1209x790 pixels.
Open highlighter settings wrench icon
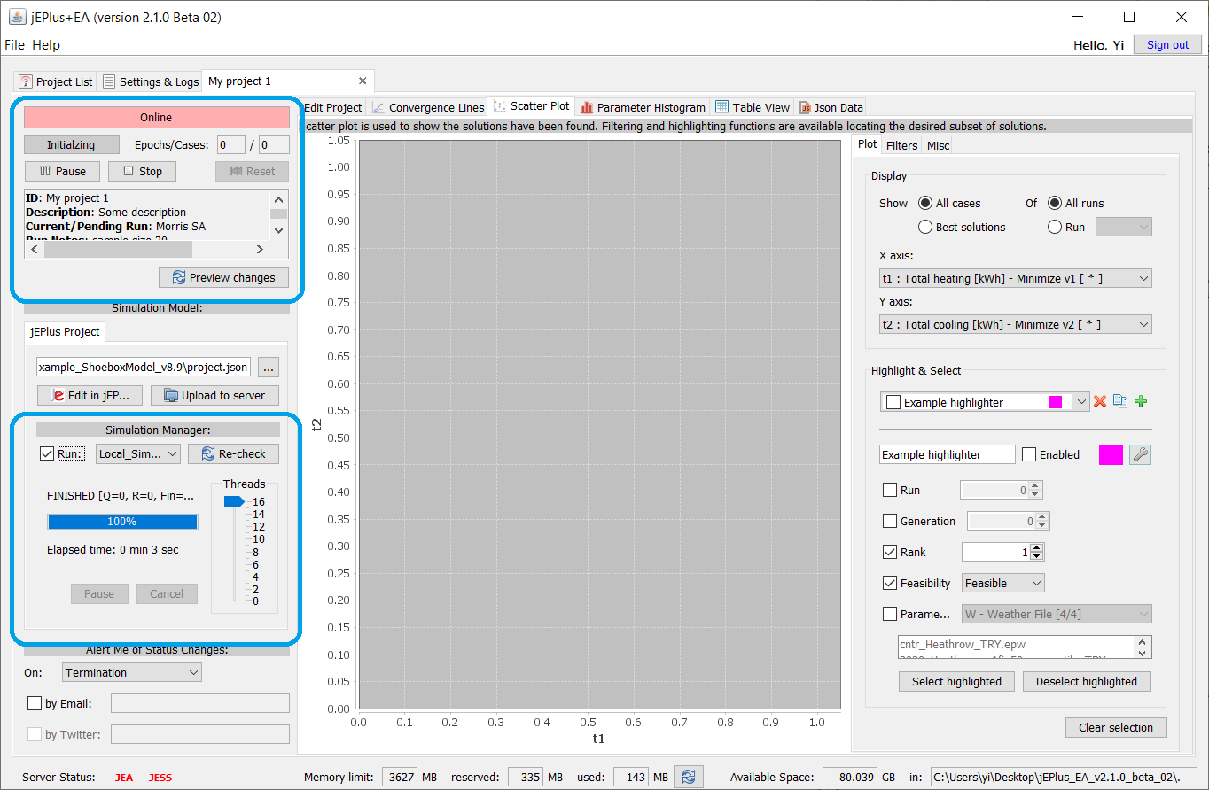pos(1141,454)
